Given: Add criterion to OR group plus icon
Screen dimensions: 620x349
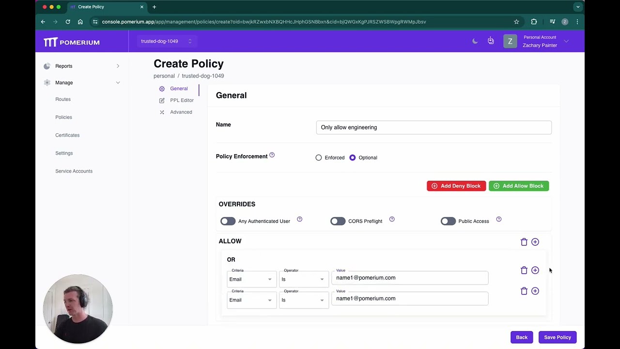Looking at the screenshot, I should [x=535, y=270].
